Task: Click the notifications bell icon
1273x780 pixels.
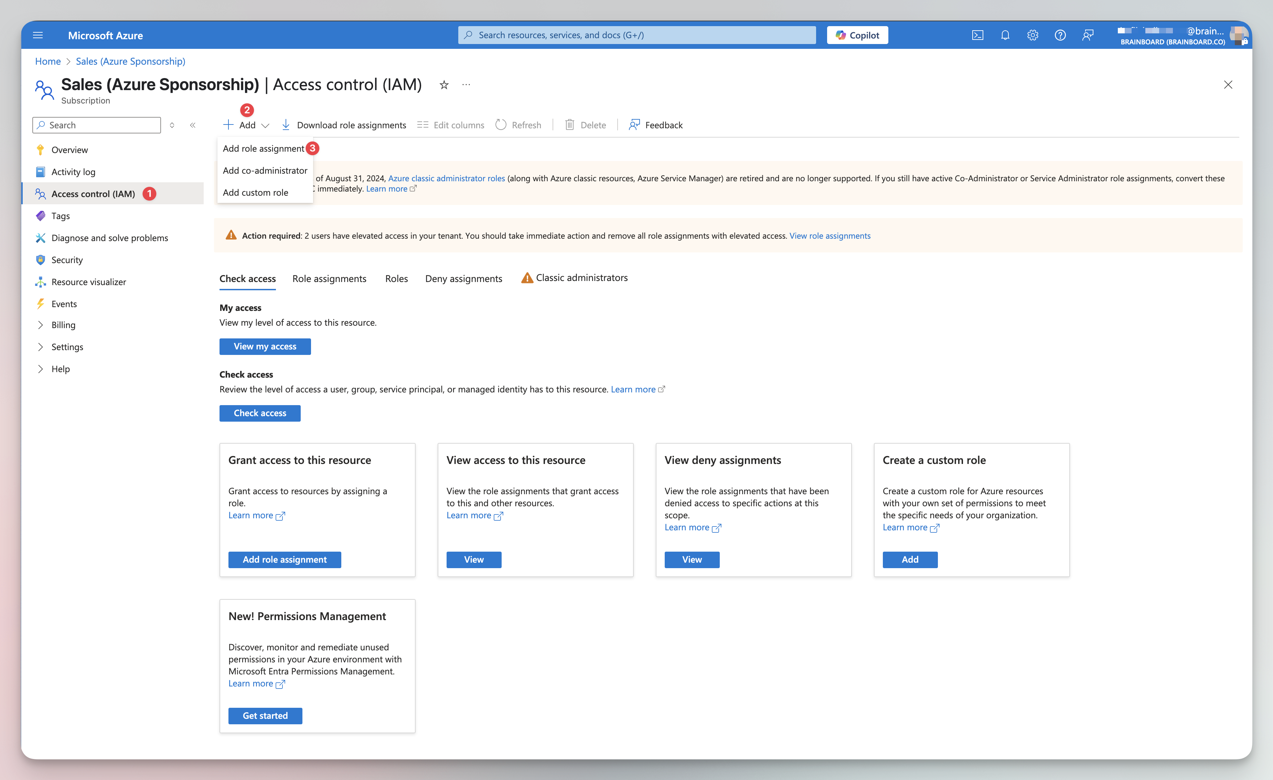Action: click(1005, 35)
